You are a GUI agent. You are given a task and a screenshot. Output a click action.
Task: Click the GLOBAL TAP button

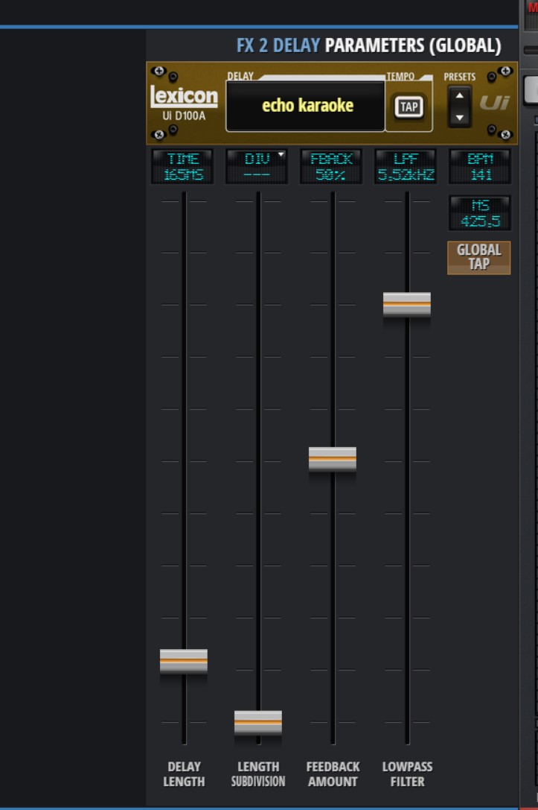coord(478,257)
